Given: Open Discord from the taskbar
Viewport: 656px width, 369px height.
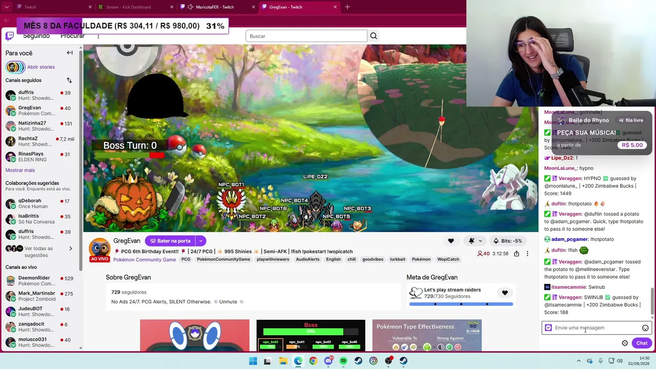Looking at the screenshot, I should point(329,361).
